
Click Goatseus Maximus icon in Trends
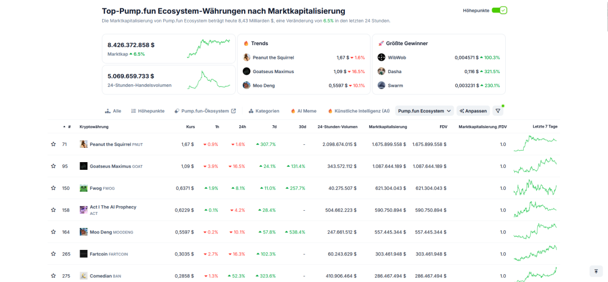(246, 71)
